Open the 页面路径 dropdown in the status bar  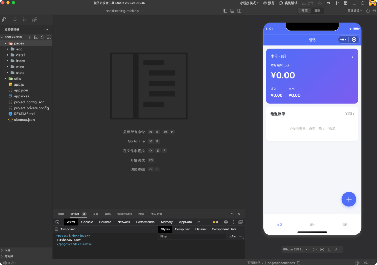(255, 263)
